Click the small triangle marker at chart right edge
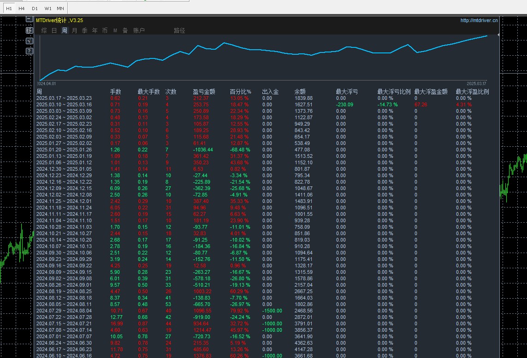 tap(498, 35)
